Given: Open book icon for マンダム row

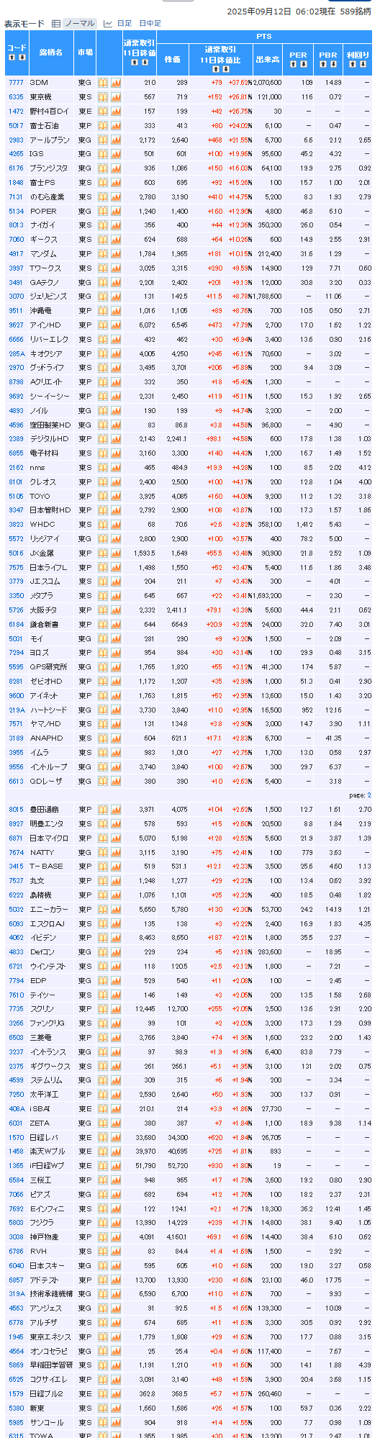Looking at the screenshot, I should (103, 253).
